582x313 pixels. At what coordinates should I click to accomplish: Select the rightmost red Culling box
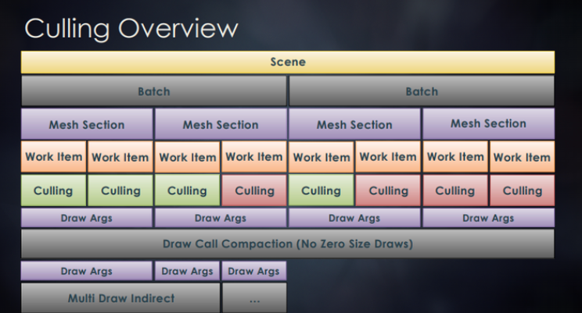[x=522, y=190]
